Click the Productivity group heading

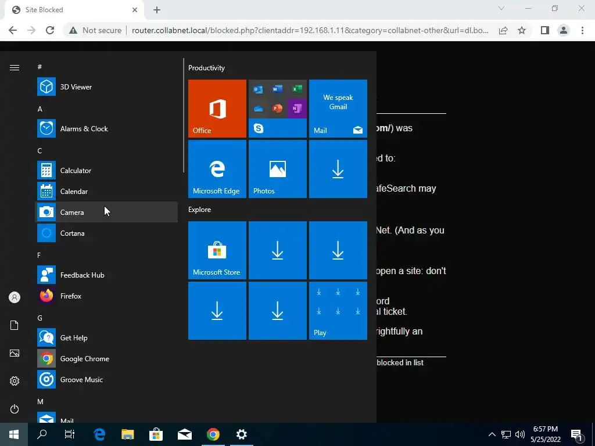[x=206, y=68]
